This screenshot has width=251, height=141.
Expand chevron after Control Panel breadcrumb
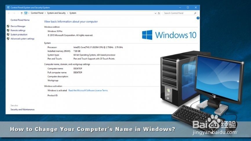[45, 13]
